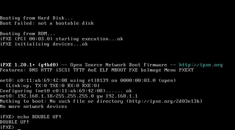Viewport: 235px width, 130px height.
Task: Click the ipxe.org/2d03e13b error URL
Action: 164,101
